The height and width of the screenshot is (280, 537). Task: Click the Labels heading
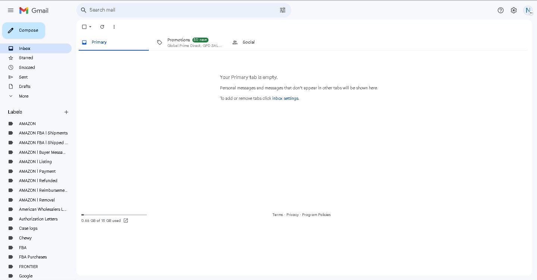(15, 112)
